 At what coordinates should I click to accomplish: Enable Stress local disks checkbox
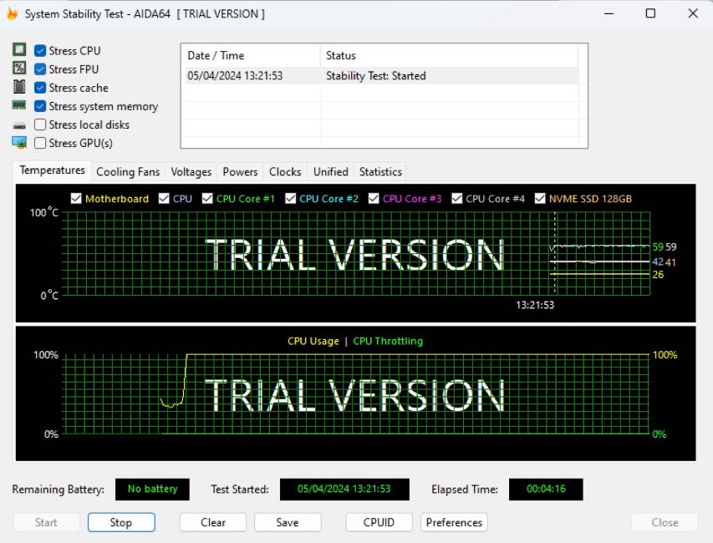click(40, 124)
